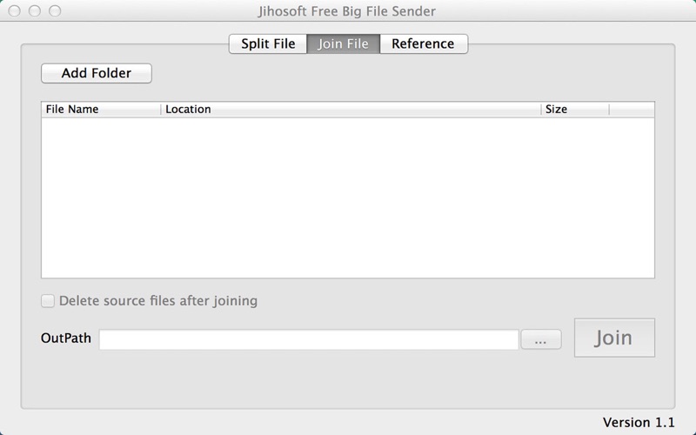Click the Version 1.1 label

(x=639, y=422)
